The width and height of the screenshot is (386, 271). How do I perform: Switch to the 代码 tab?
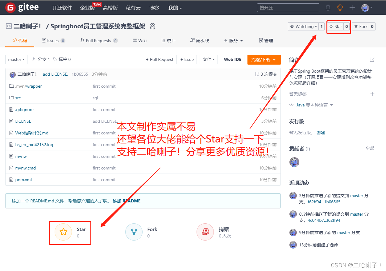click(20, 41)
